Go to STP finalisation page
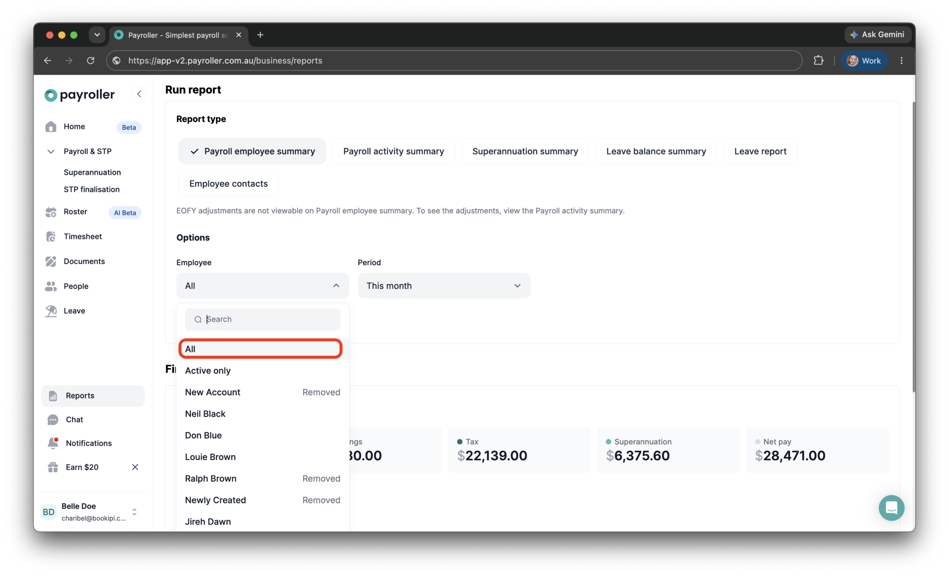The width and height of the screenshot is (949, 576). pos(92,189)
